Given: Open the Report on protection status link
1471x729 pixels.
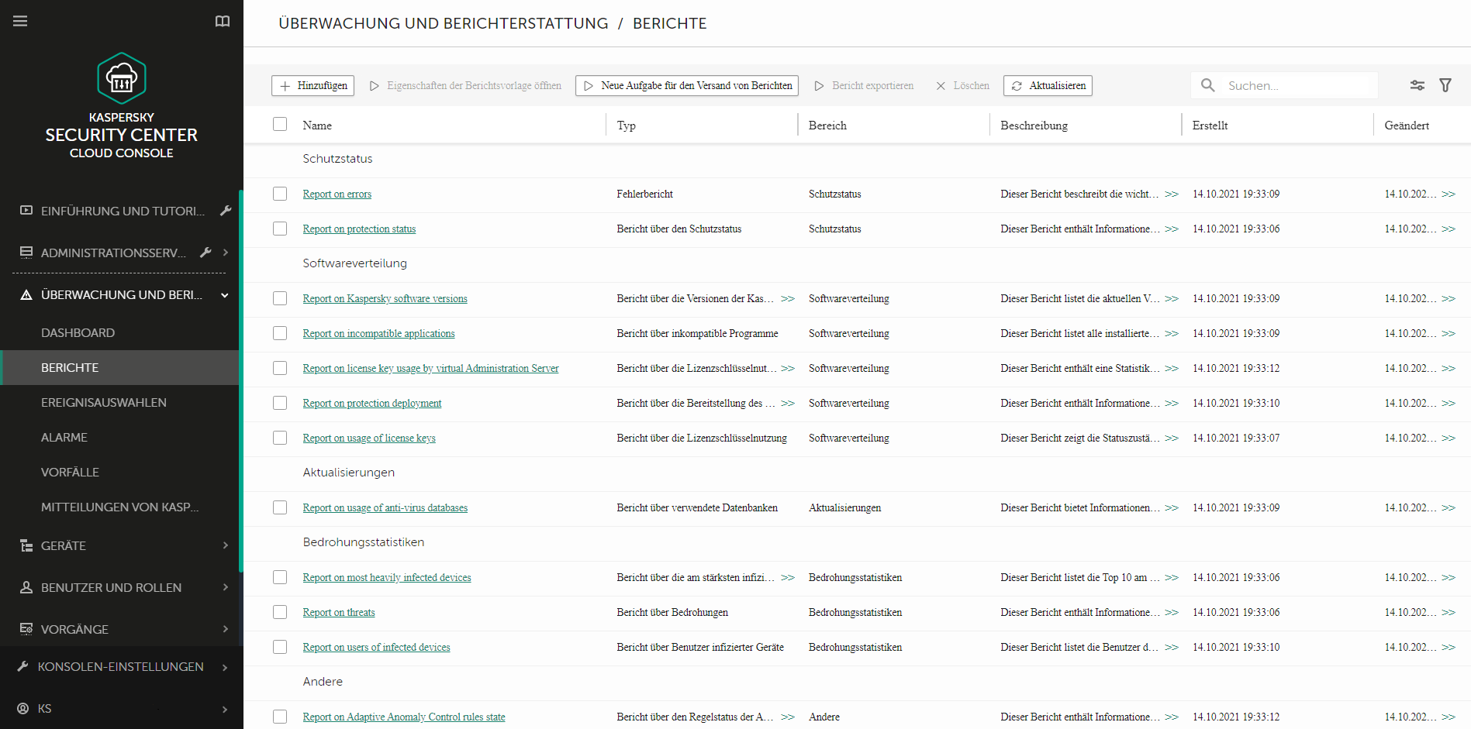Looking at the screenshot, I should (x=359, y=229).
